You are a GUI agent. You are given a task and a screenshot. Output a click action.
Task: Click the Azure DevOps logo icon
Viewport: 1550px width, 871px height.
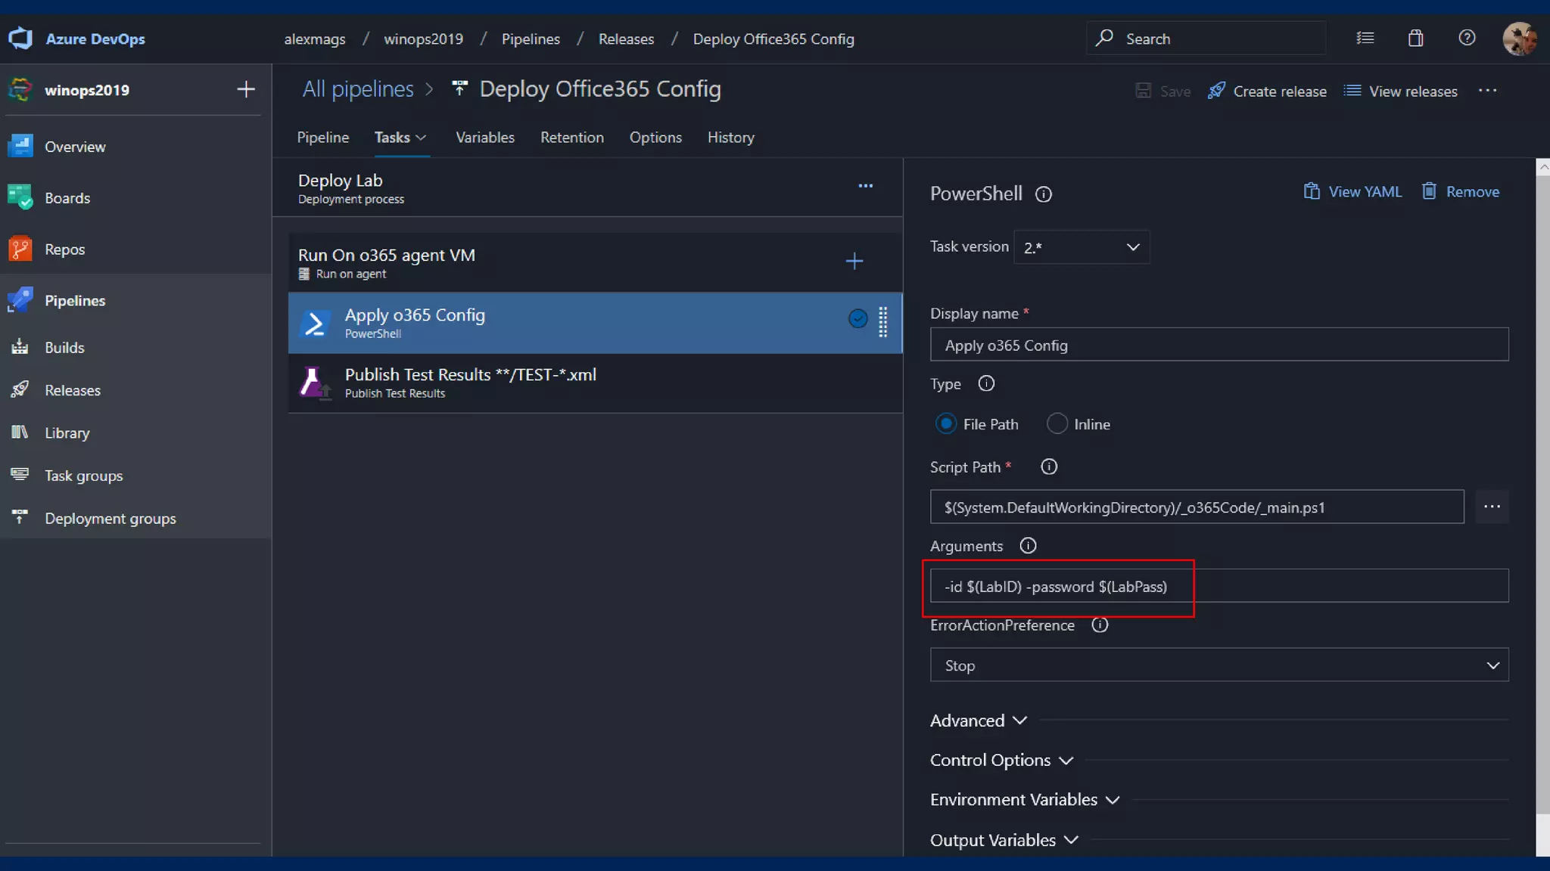20,39
